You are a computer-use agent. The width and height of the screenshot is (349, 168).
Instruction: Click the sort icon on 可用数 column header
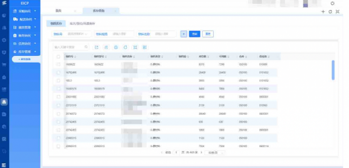(228, 57)
